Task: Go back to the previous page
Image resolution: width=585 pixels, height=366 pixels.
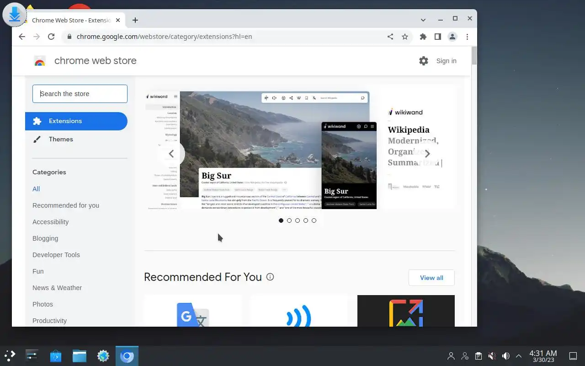Action: (x=21, y=37)
